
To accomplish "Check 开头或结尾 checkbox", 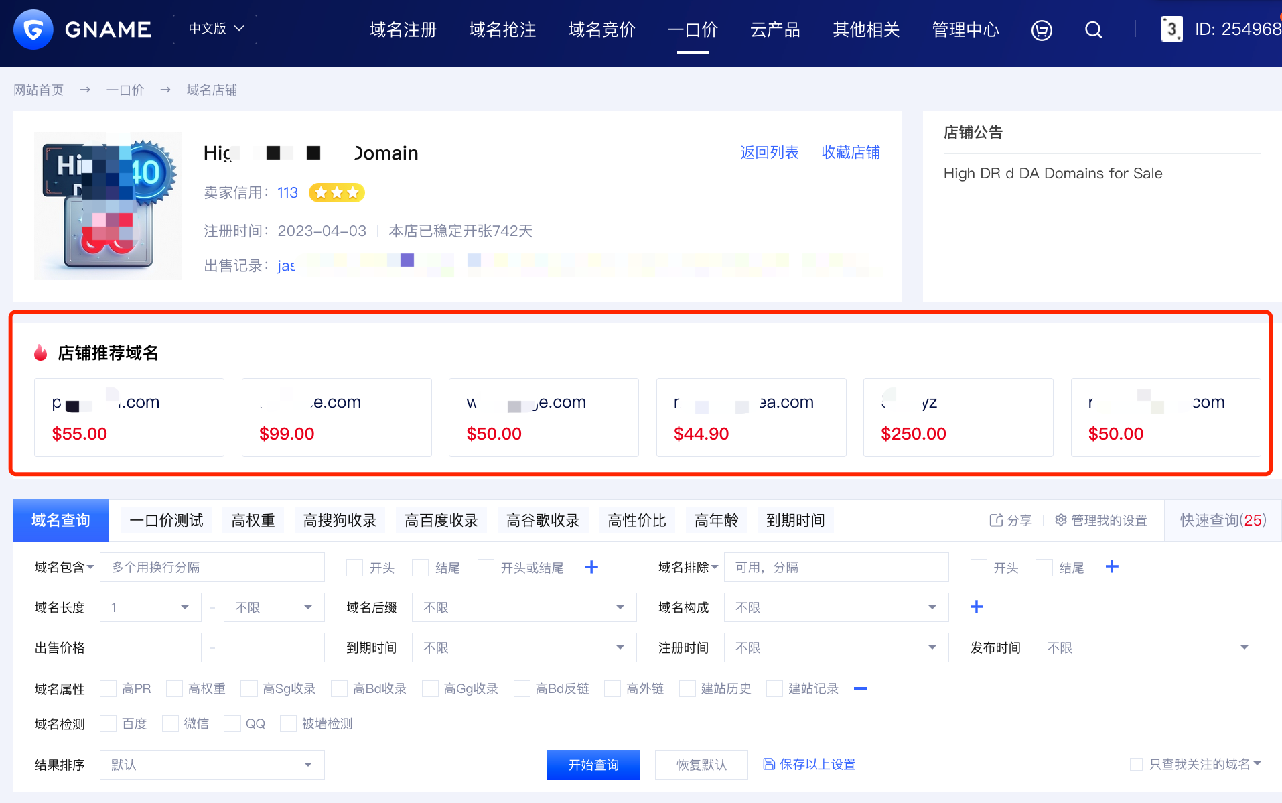I will [486, 568].
